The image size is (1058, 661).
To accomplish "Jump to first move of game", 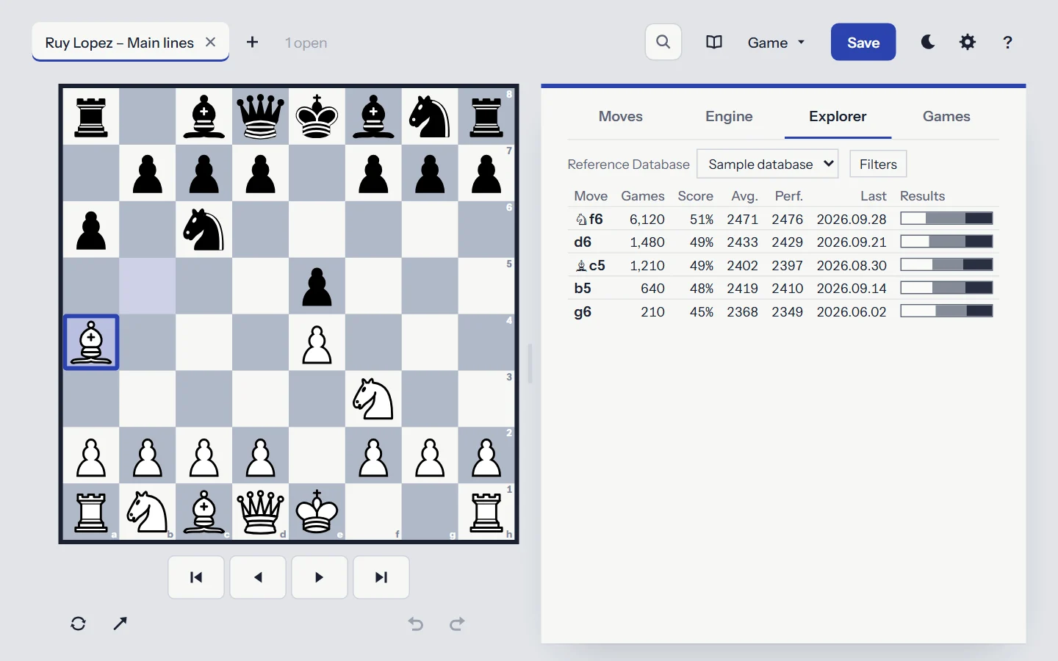I will (x=196, y=577).
